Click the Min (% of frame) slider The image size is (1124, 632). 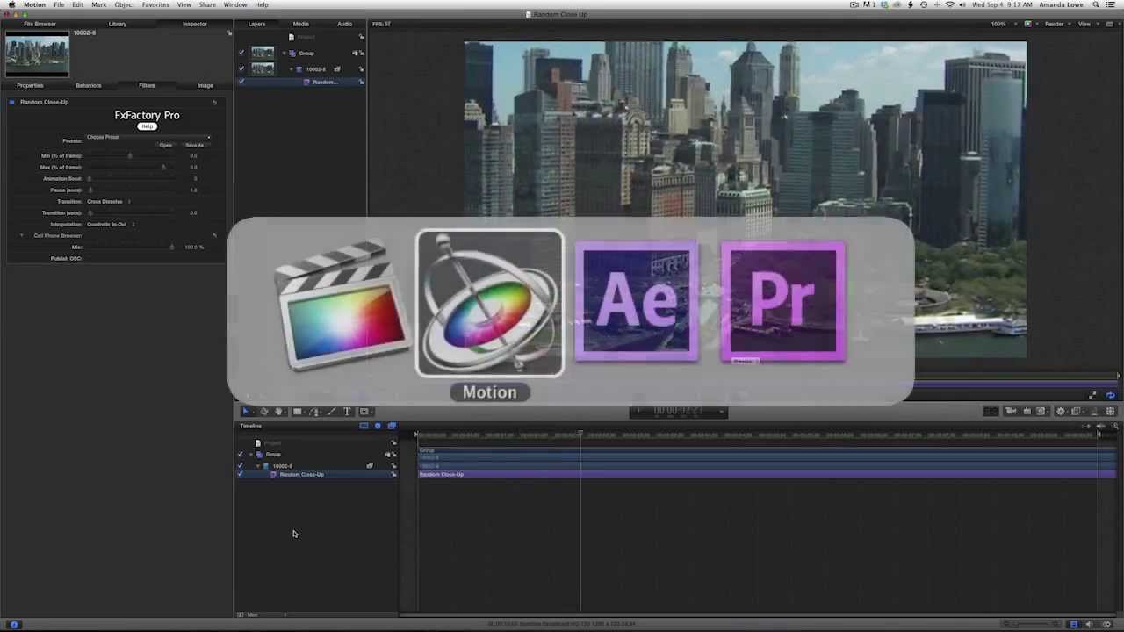point(130,156)
